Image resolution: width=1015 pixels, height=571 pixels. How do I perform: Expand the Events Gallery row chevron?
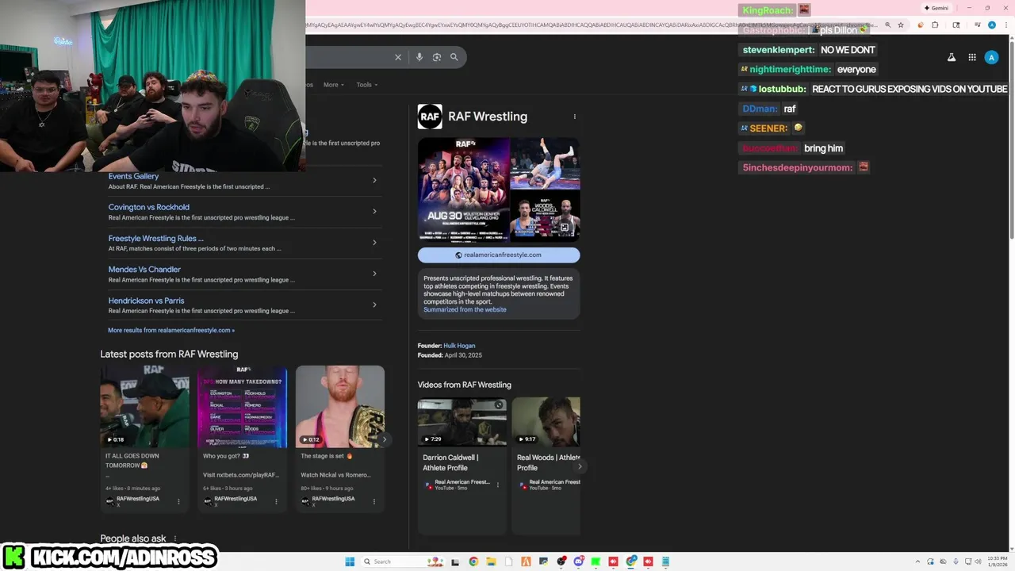pyautogui.click(x=374, y=180)
